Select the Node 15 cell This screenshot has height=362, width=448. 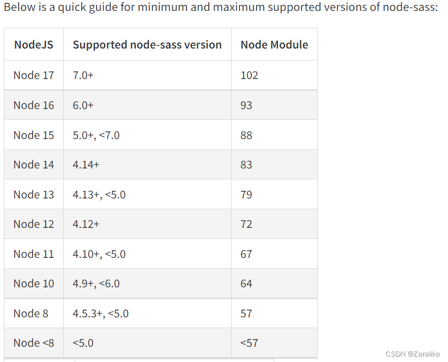34,135
